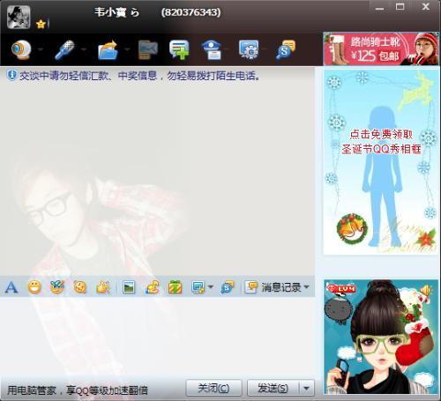The image size is (441, 401).
Task: Click the LUN heart badge on QQ show
Action: pyautogui.click(x=342, y=289)
